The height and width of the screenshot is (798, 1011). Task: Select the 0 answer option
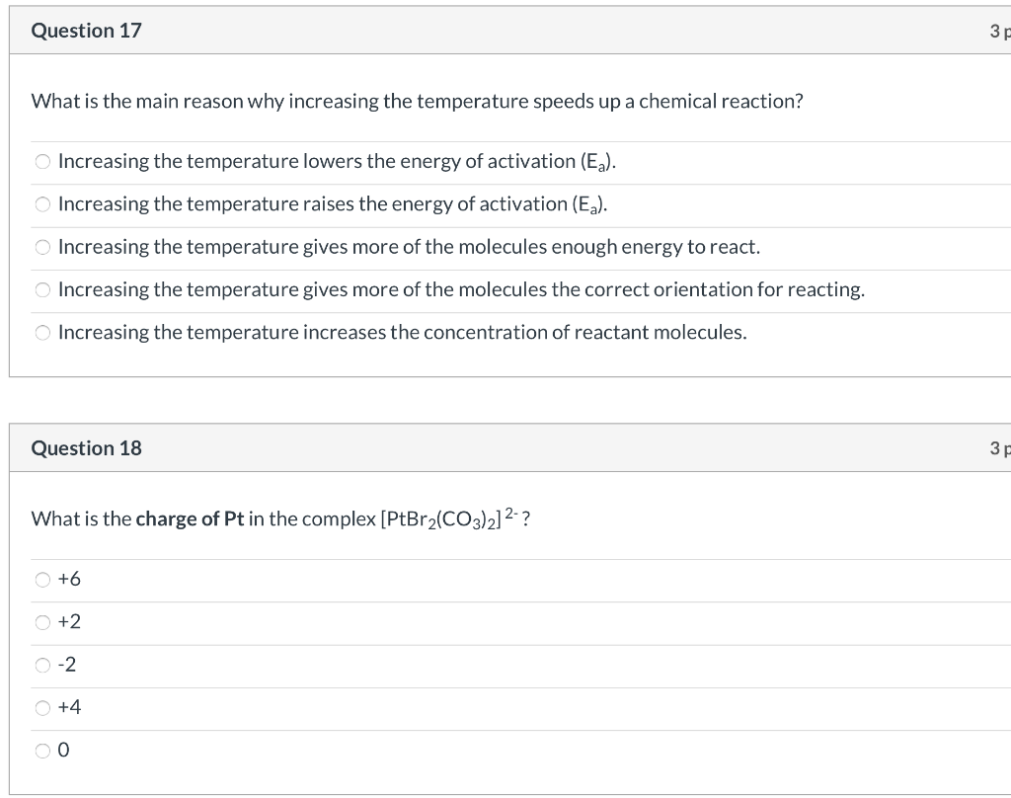pos(42,751)
